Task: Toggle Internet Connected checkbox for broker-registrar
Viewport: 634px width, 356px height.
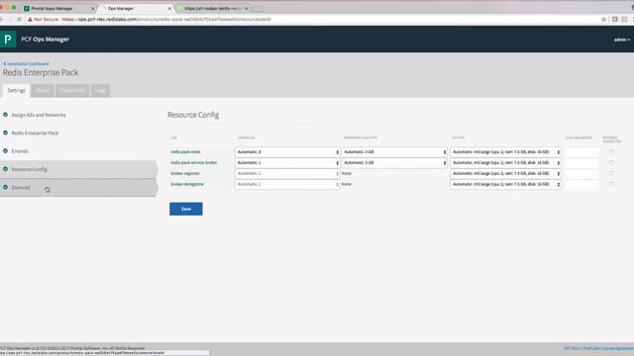Action: pyautogui.click(x=611, y=173)
